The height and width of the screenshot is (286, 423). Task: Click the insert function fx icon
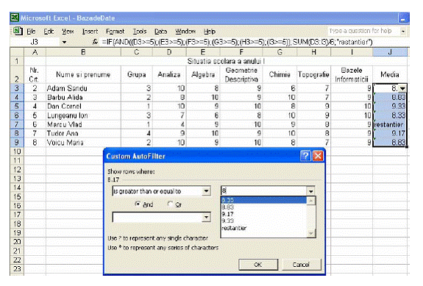coord(95,42)
